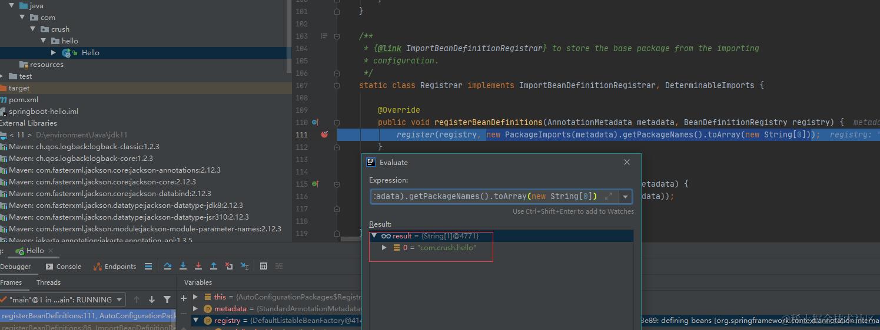Click the frames filter funnel icon

tap(167, 299)
